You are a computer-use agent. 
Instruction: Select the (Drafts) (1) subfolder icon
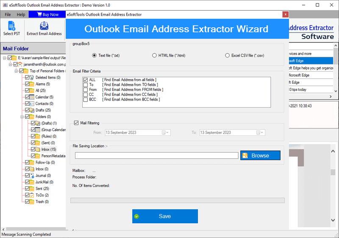pyautogui.click(x=38, y=123)
